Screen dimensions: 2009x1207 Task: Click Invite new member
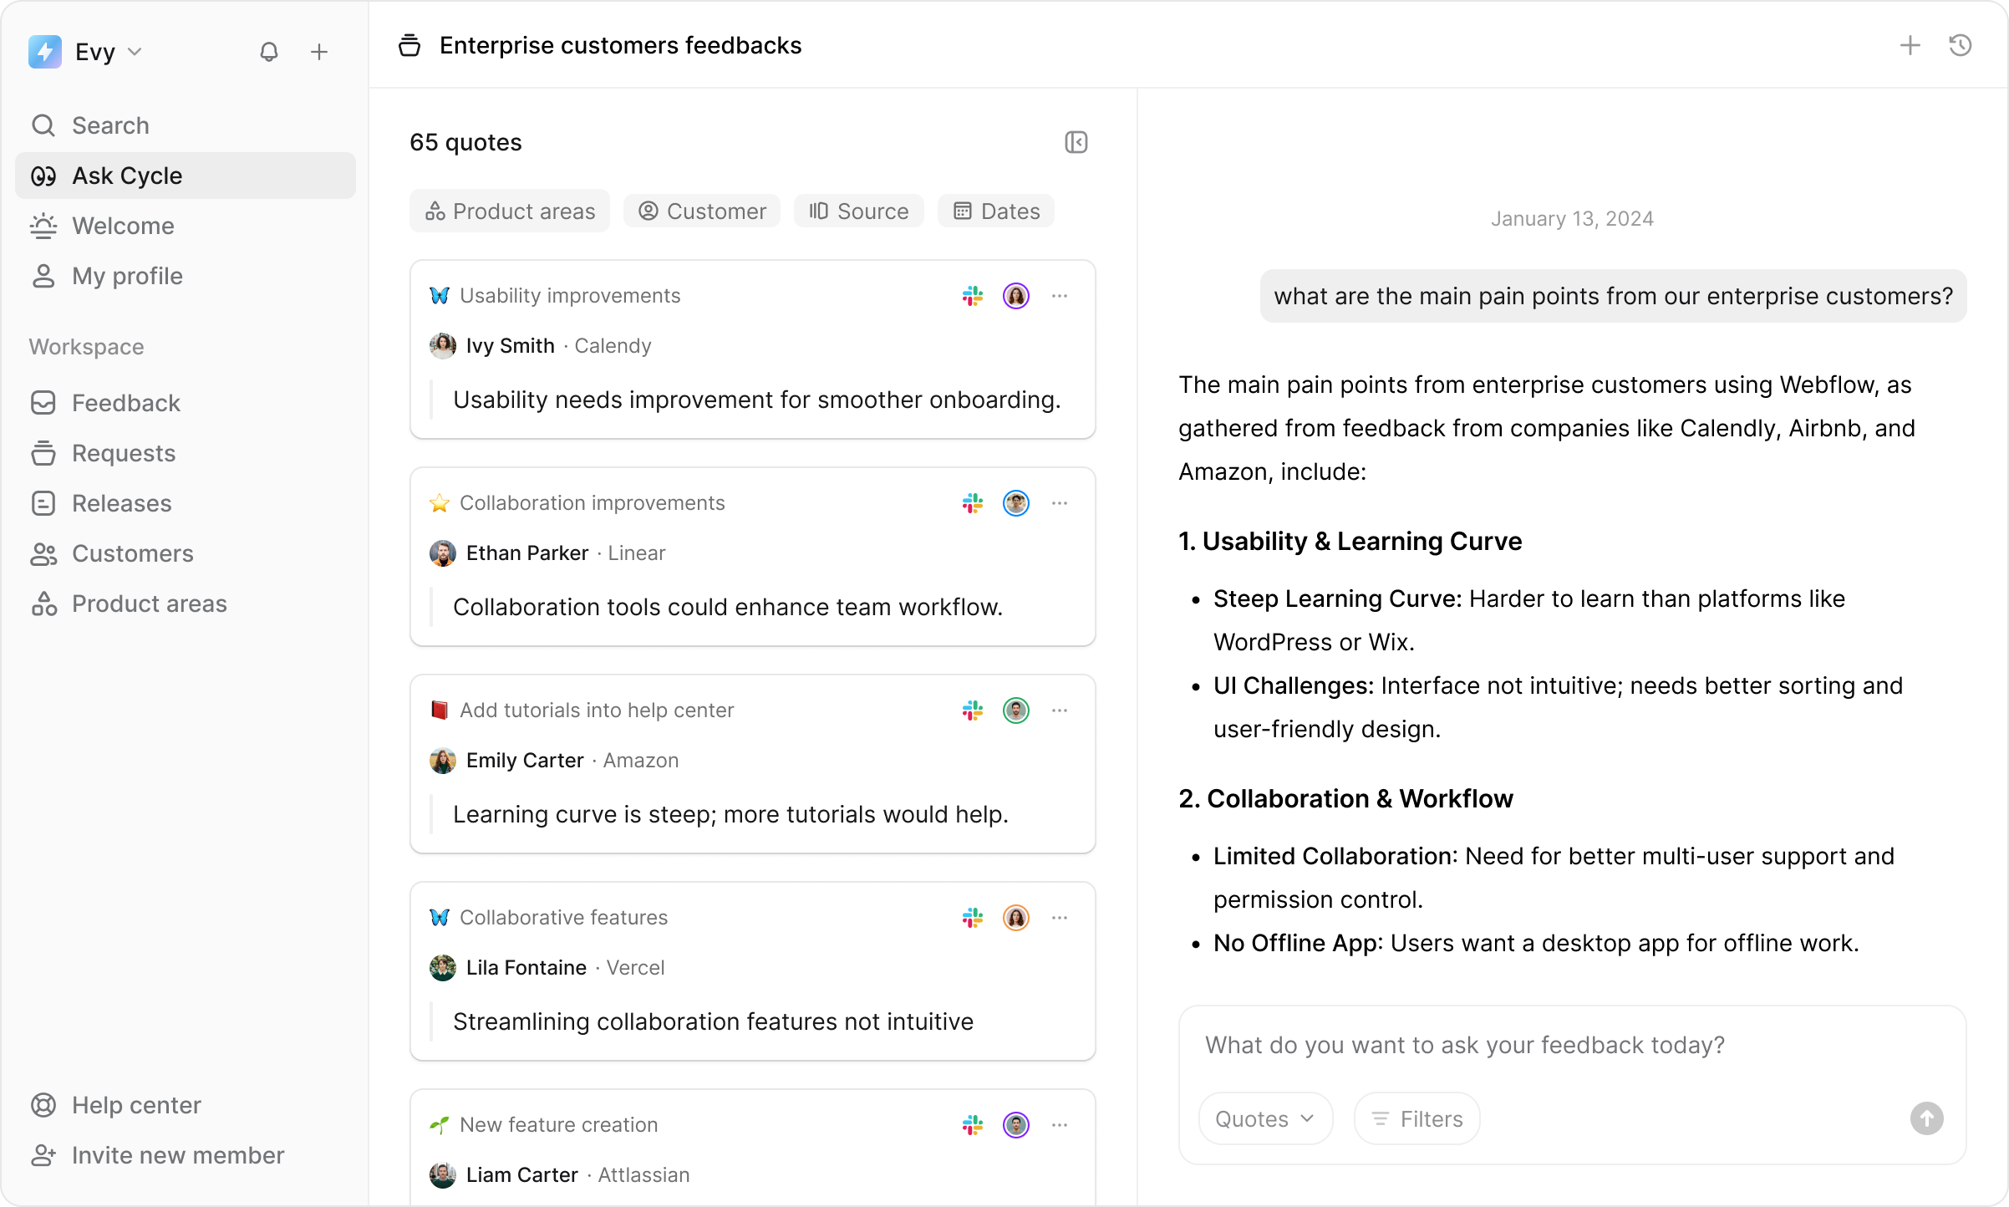click(x=178, y=1155)
